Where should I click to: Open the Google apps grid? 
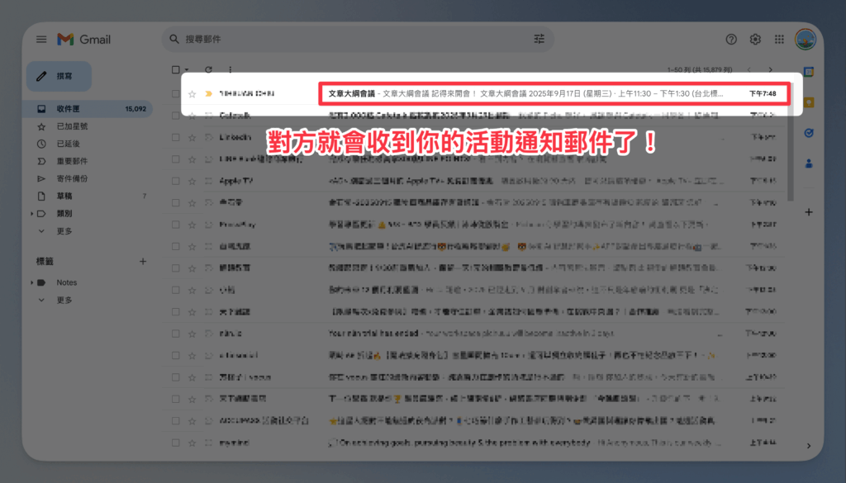(x=779, y=40)
